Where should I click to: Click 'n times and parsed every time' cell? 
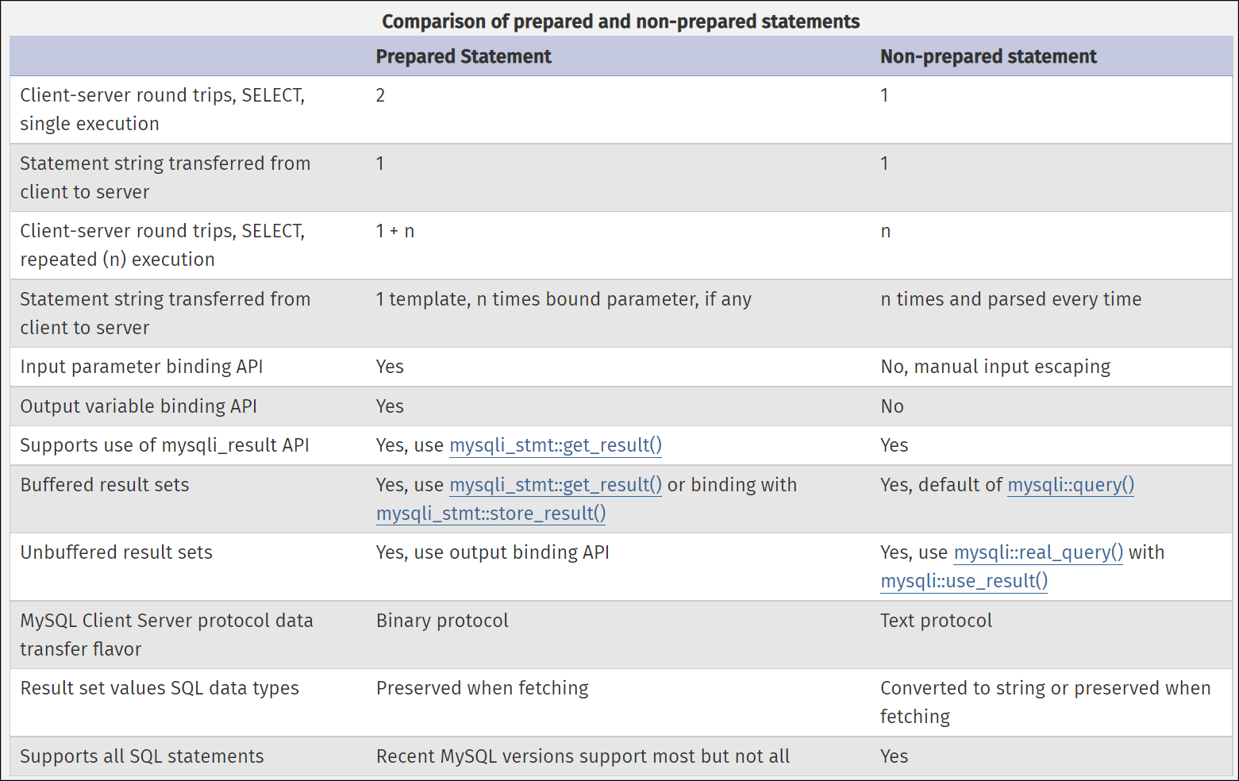(x=1011, y=299)
